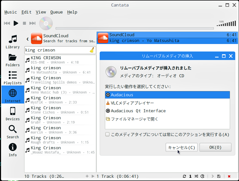This screenshot has width=239, height=181.
Task: Open the Queue menu
Action: [x=57, y=12]
